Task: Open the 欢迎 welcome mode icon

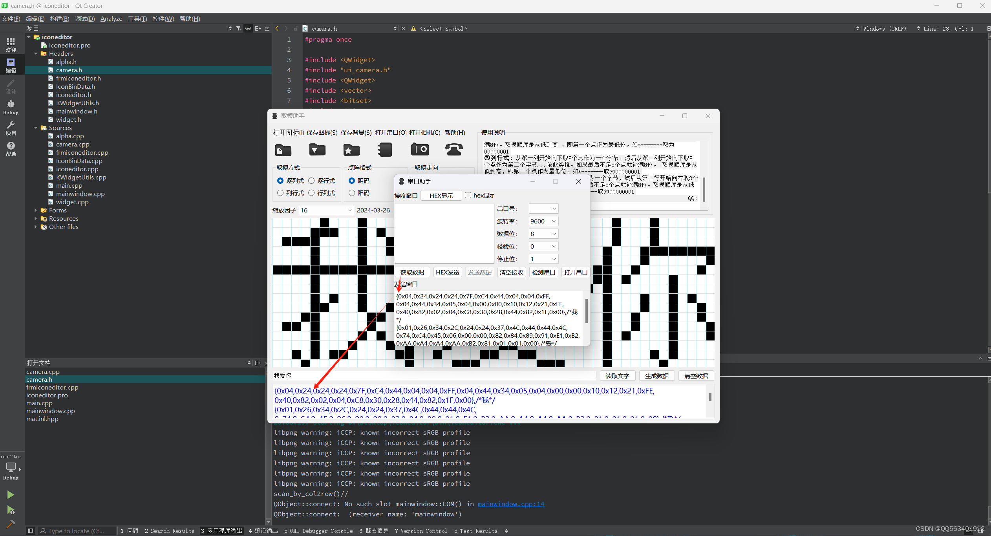Action: [x=11, y=44]
